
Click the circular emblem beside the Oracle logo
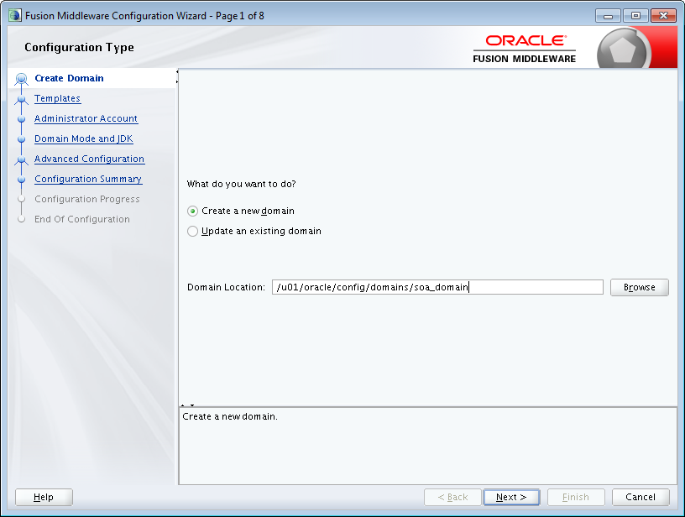[623, 48]
